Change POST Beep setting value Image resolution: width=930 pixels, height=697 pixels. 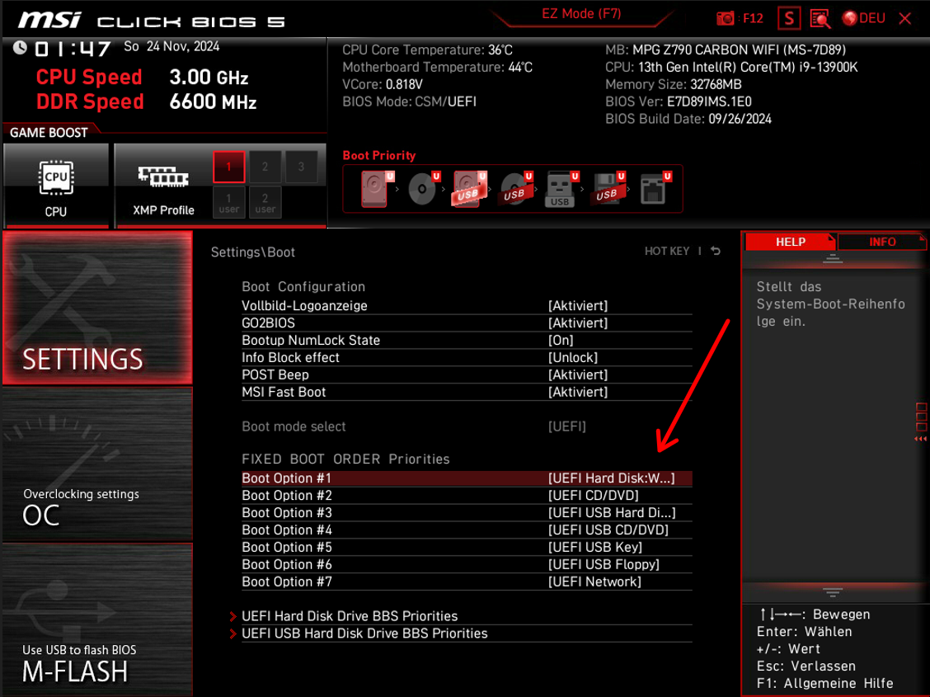pyautogui.click(x=578, y=375)
